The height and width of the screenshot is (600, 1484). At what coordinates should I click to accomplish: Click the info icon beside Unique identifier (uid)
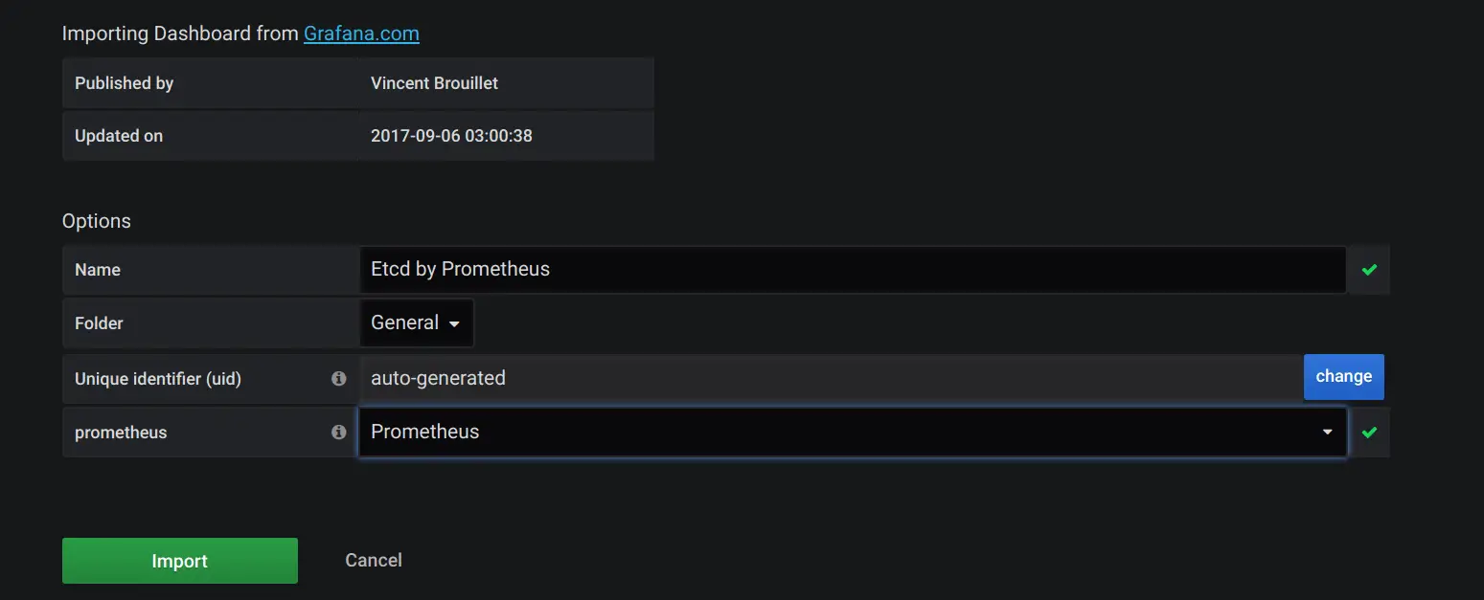[338, 378]
